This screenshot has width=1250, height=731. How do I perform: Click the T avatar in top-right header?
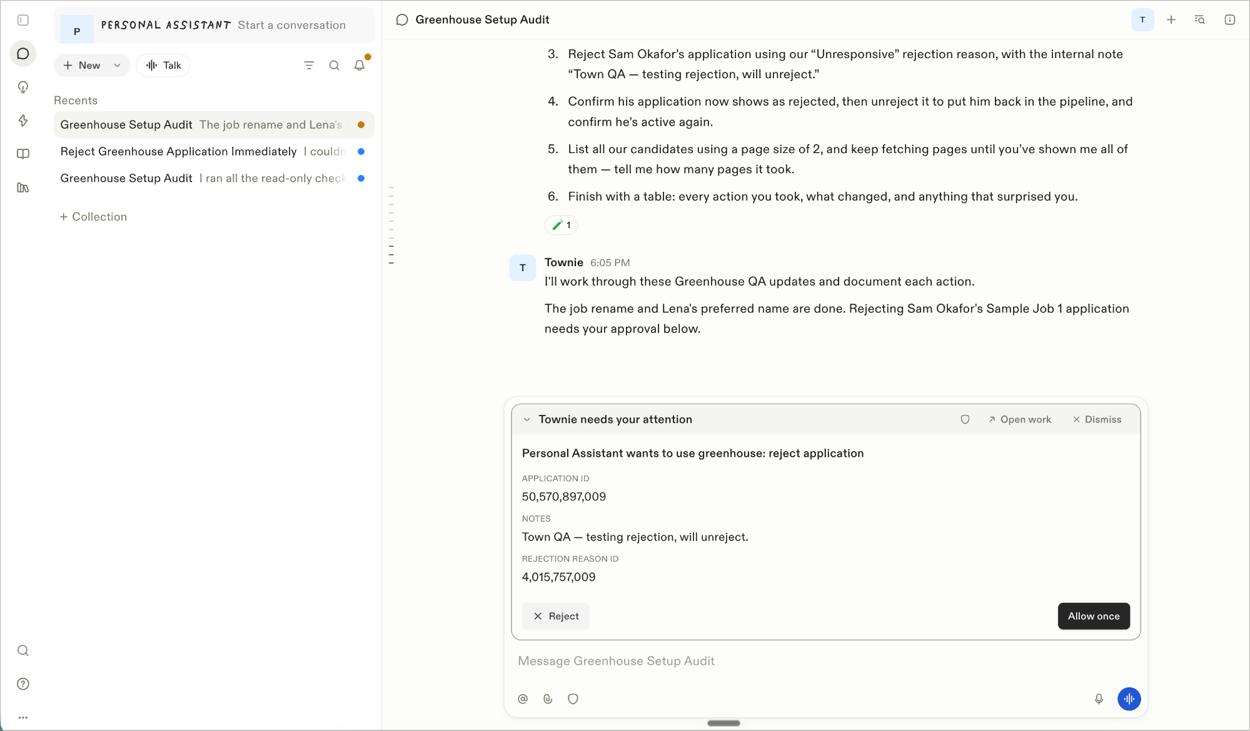tap(1142, 20)
